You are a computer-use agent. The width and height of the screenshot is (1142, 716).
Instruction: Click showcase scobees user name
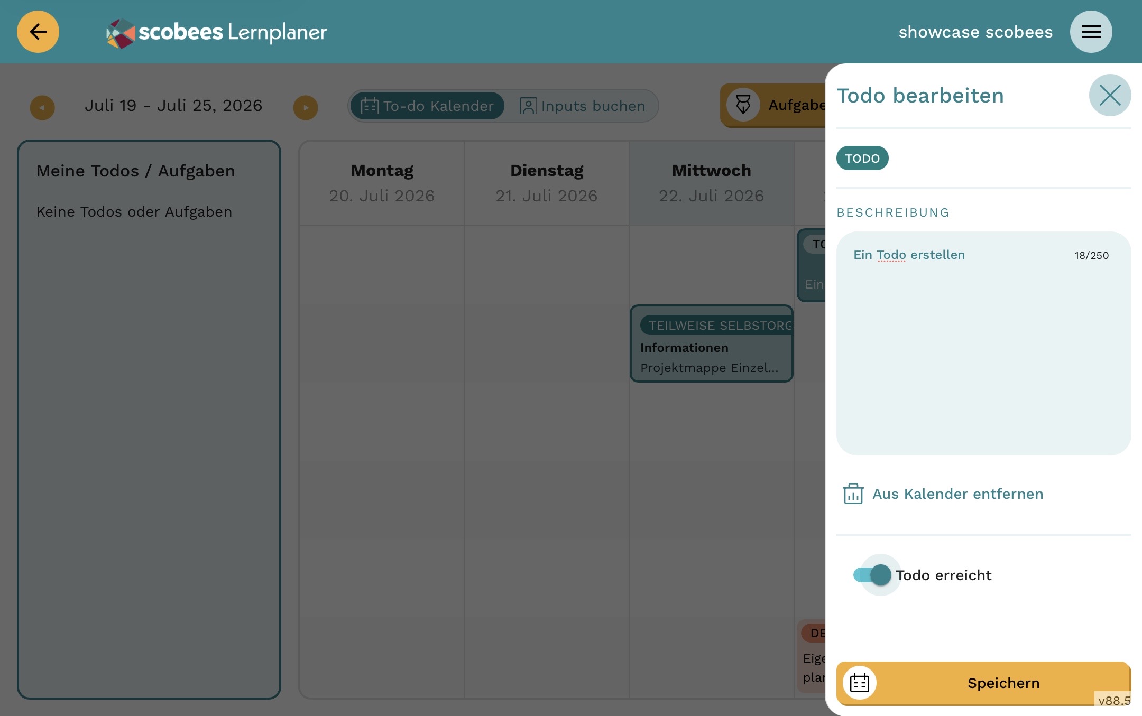click(975, 32)
